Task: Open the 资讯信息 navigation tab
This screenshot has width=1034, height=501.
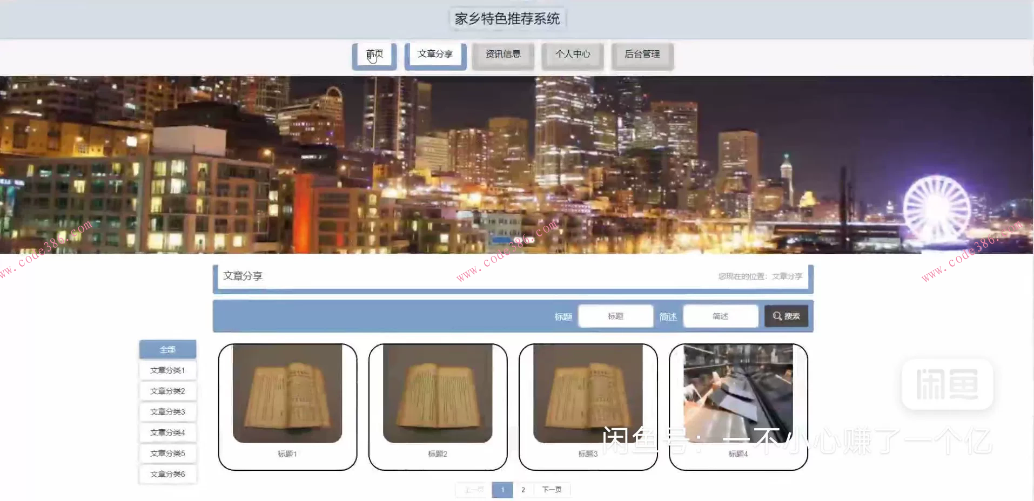Action: pyautogui.click(x=503, y=55)
